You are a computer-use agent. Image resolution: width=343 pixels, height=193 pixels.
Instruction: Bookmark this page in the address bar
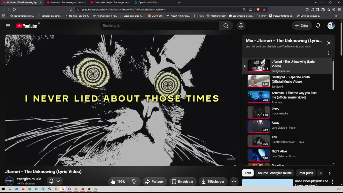click(x=71, y=10)
